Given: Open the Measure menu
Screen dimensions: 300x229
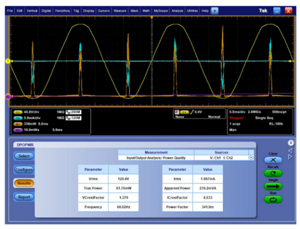Looking at the screenshot, I should point(120,11).
